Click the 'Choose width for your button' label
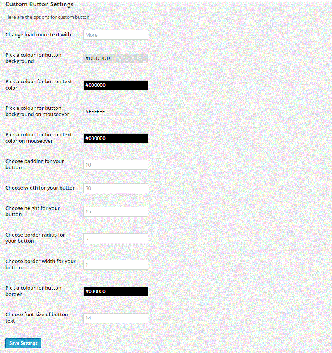The height and width of the screenshot is (353, 332). pyautogui.click(x=41, y=188)
